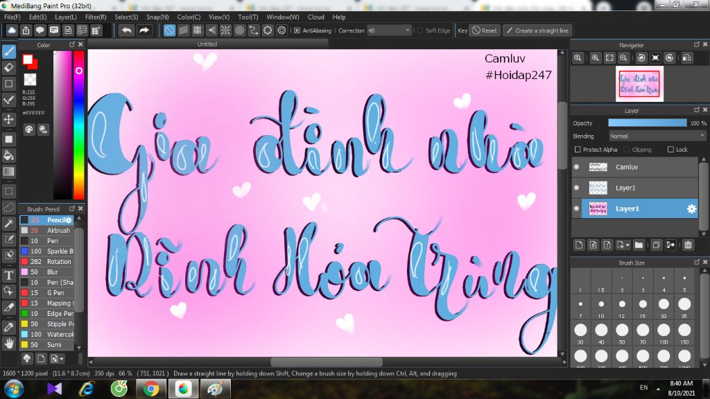Viewport: 710px width, 399px height.
Task: Duplicate layer icon in Layer panel
Action: [x=656, y=245]
